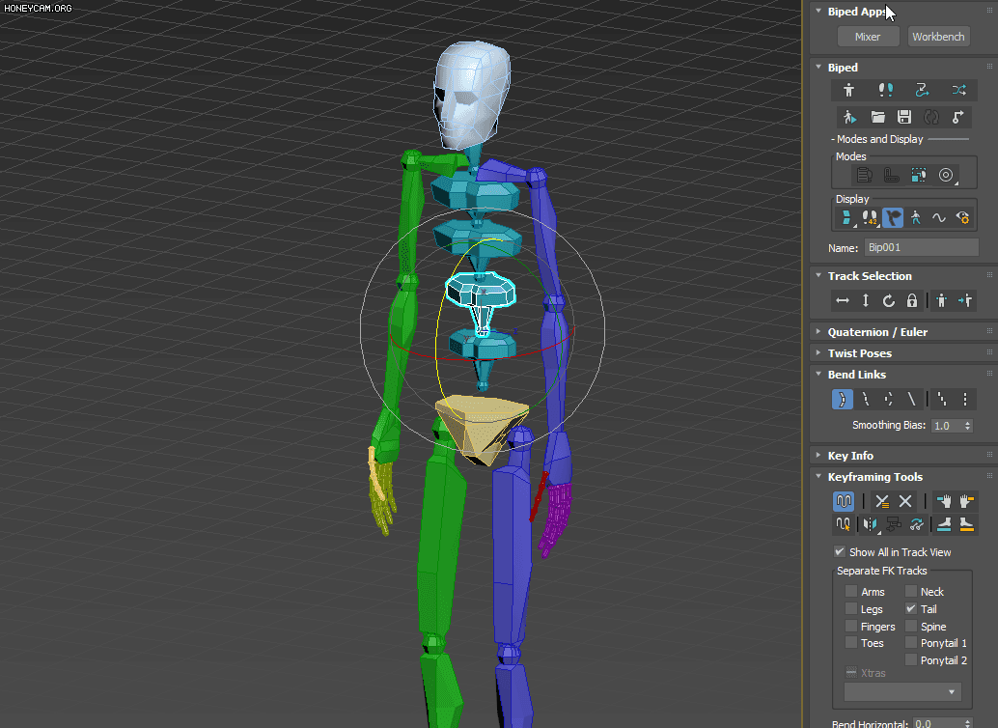
Task: Load biped file via folder icon
Action: coord(877,117)
